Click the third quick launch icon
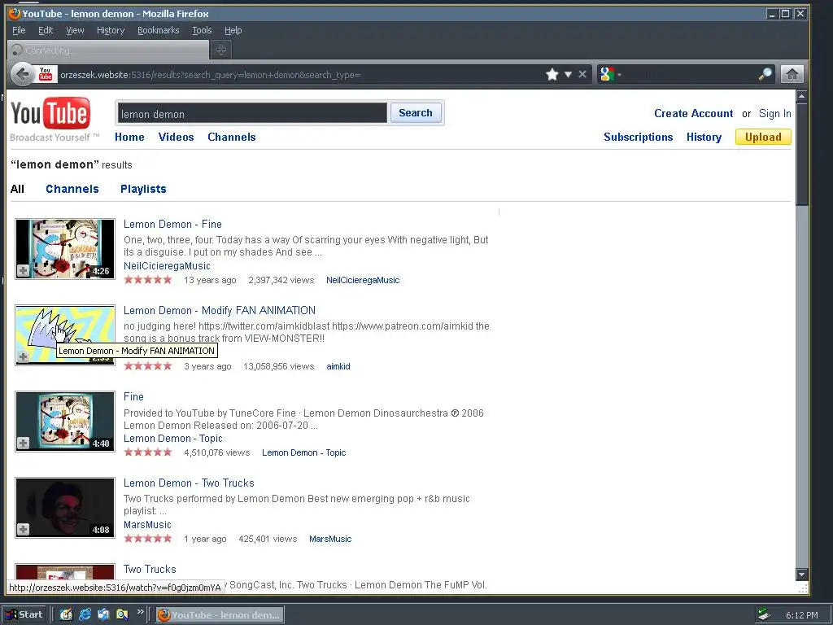The image size is (833, 625). [103, 614]
